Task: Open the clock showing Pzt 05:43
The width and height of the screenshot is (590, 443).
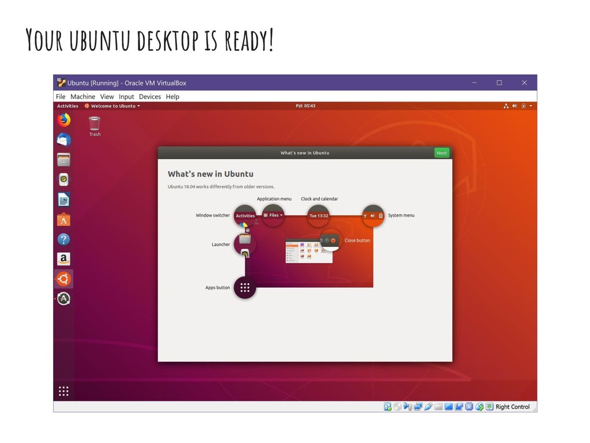Action: [x=305, y=106]
